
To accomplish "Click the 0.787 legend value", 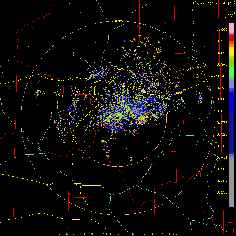I will click(x=222, y=76).
